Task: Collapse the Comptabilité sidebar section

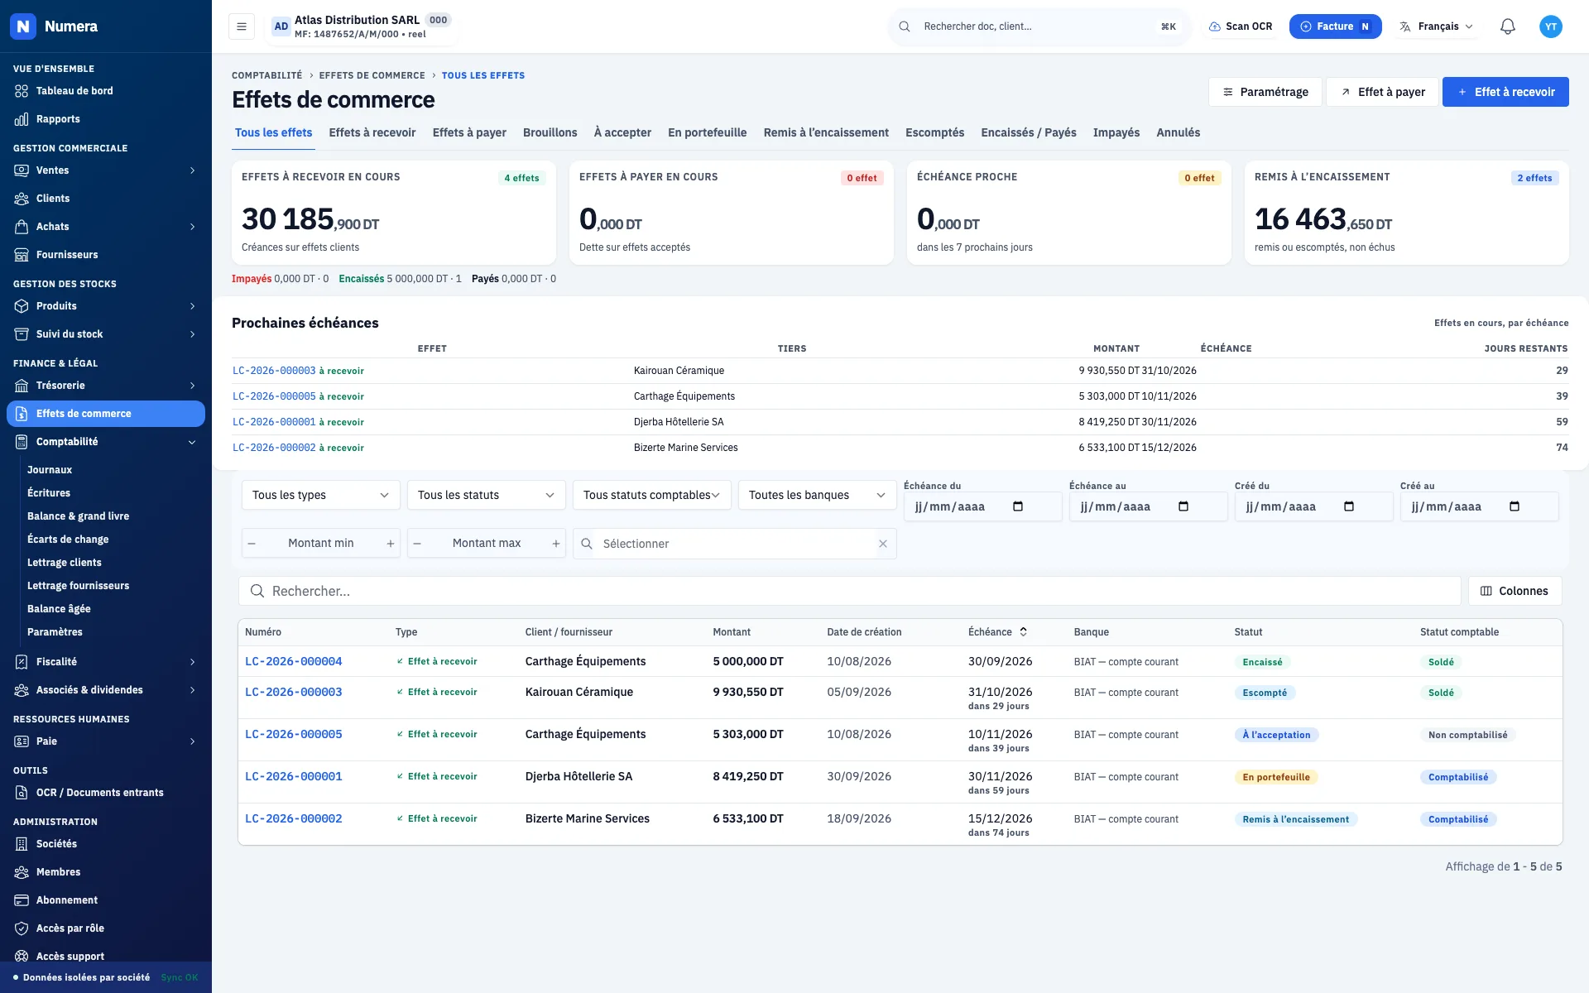Action: coord(106,442)
